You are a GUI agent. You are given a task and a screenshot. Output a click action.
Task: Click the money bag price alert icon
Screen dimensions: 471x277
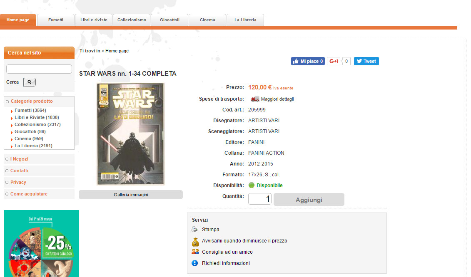tap(195, 241)
